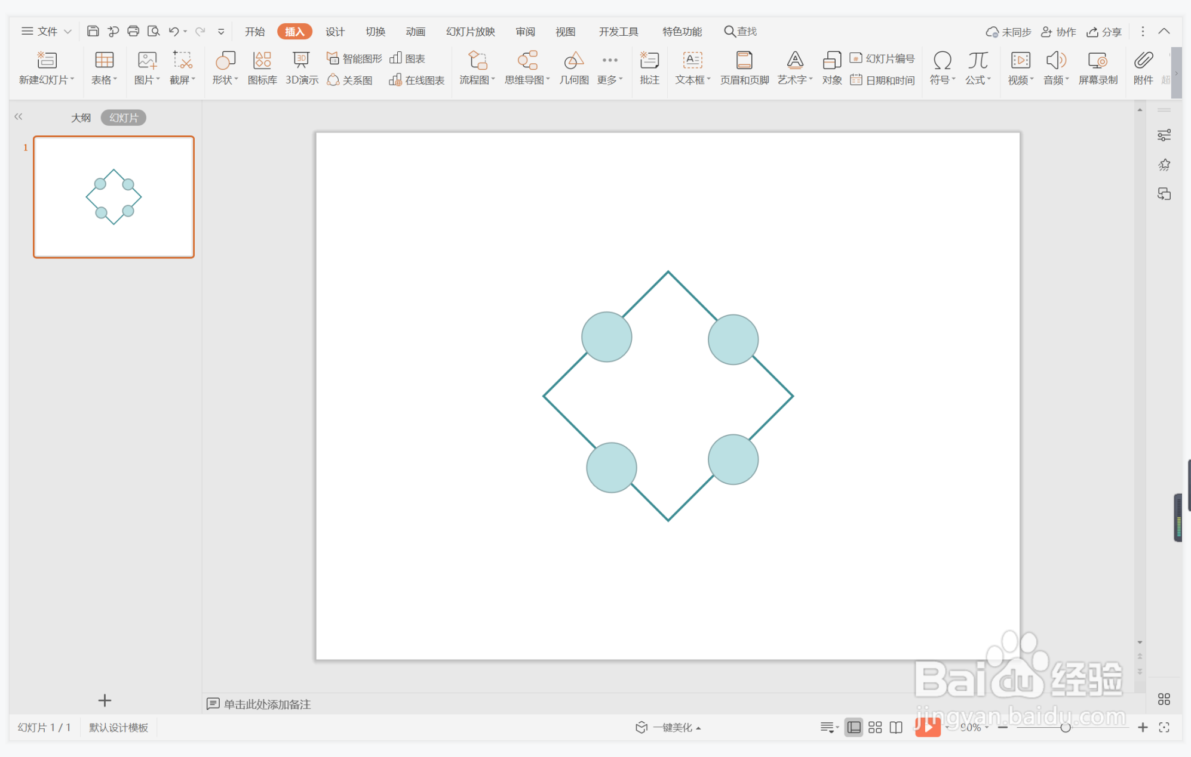Switch to slide sorter view
The image size is (1191, 757).
pyautogui.click(x=875, y=727)
